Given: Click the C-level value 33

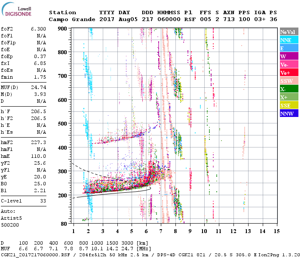Looking at the screenshot, I should coord(43,201).
